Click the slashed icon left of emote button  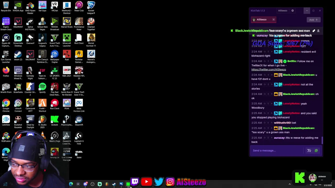pos(309,151)
